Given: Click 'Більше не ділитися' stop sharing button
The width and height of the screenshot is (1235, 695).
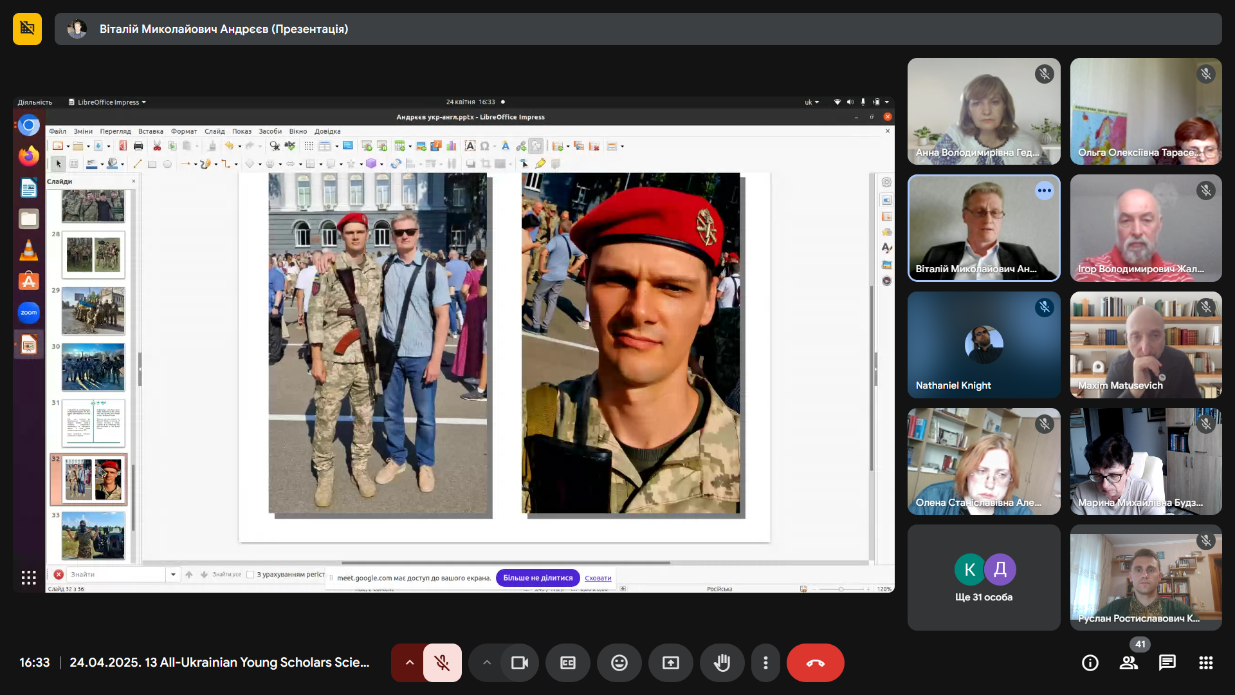Looking at the screenshot, I should click(538, 578).
